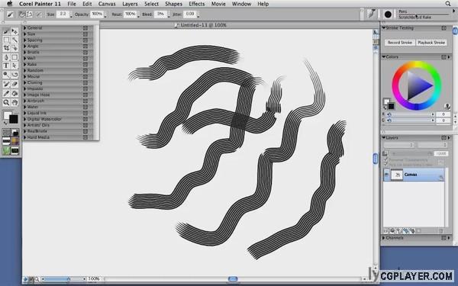Image resolution: width=458 pixels, height=286 pixels.
Task: Pick the Magic Wand tool
Action: pyautogui.click(x=15, y=40)
